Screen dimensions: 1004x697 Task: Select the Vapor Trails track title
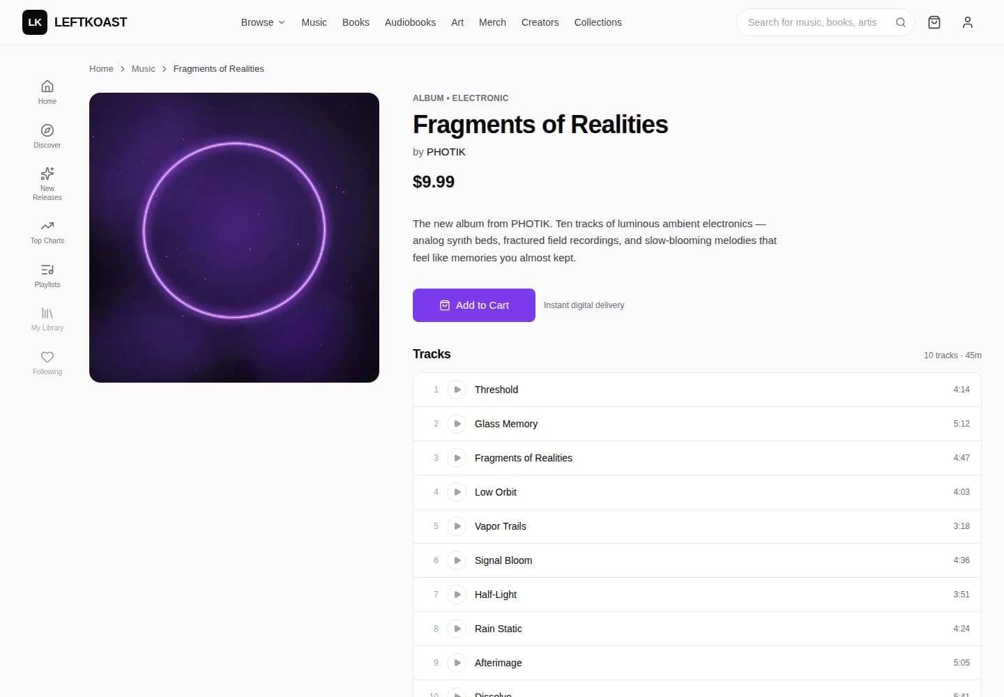click(501, 526)
